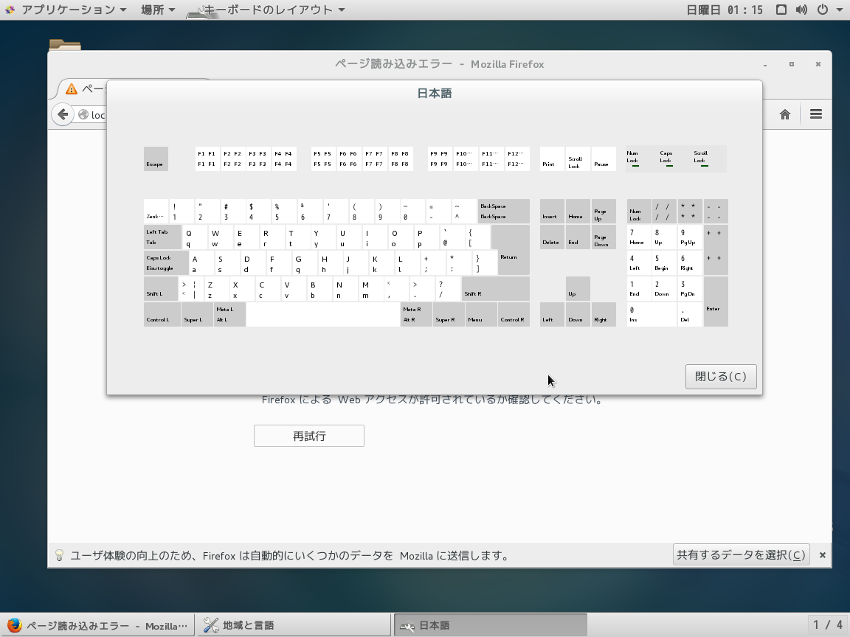Click the Home key in navigation cluster
This screenshot has height=637, width=850.
tap(578, 212)
